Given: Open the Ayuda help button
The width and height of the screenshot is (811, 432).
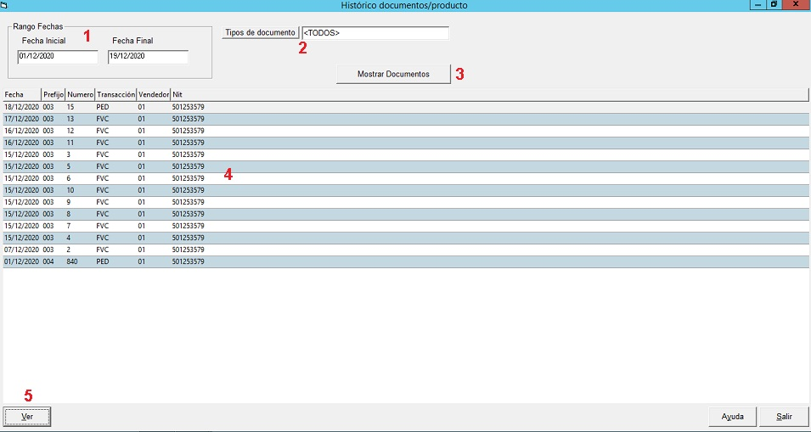Looking at the screenshot, I should pos(732,417).
